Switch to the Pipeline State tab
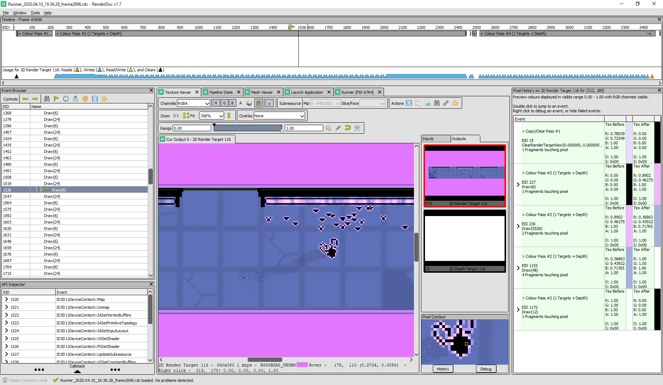The width and height of the screenshot is (663, 385). tap(221, 92)
